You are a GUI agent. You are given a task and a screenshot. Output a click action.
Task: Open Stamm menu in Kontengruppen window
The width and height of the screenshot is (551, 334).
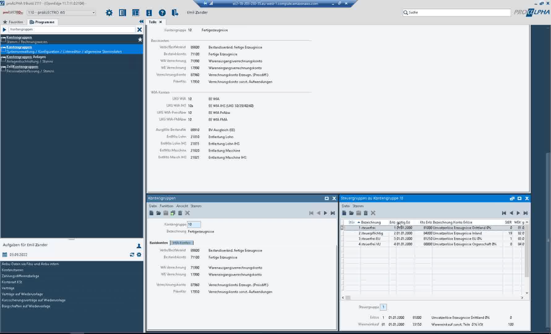point(196,206)
